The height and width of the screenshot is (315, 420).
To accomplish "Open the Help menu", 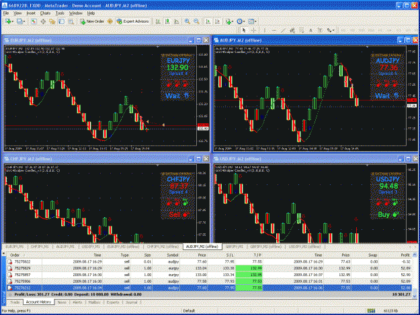I will point(91,13).
